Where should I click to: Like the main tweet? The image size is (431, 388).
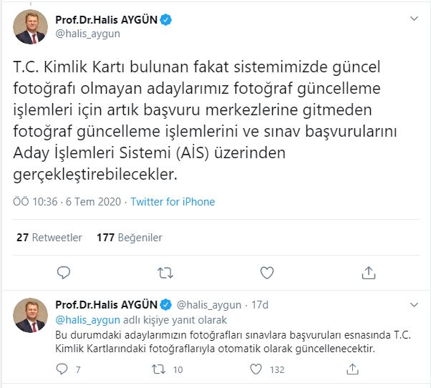pyautogui.click(x=267, y=273)
